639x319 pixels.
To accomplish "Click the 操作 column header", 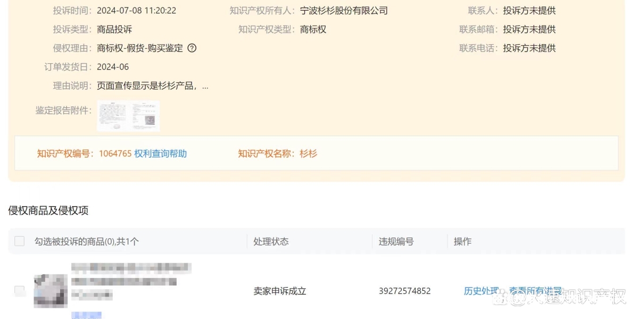I will tap(462, 241).
